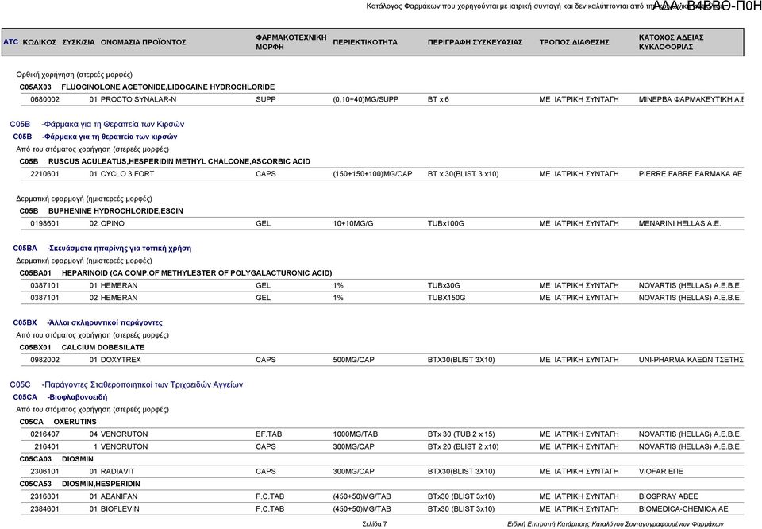Click the "TUBX150G" packaging cell for HEMERAN
This screenshot has height=529, width=762.
click(x=446, y=298)
